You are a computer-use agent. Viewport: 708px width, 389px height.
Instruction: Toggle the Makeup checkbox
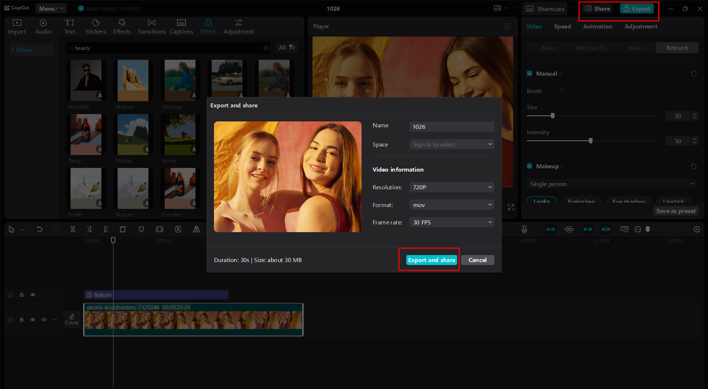pos(529,166)
